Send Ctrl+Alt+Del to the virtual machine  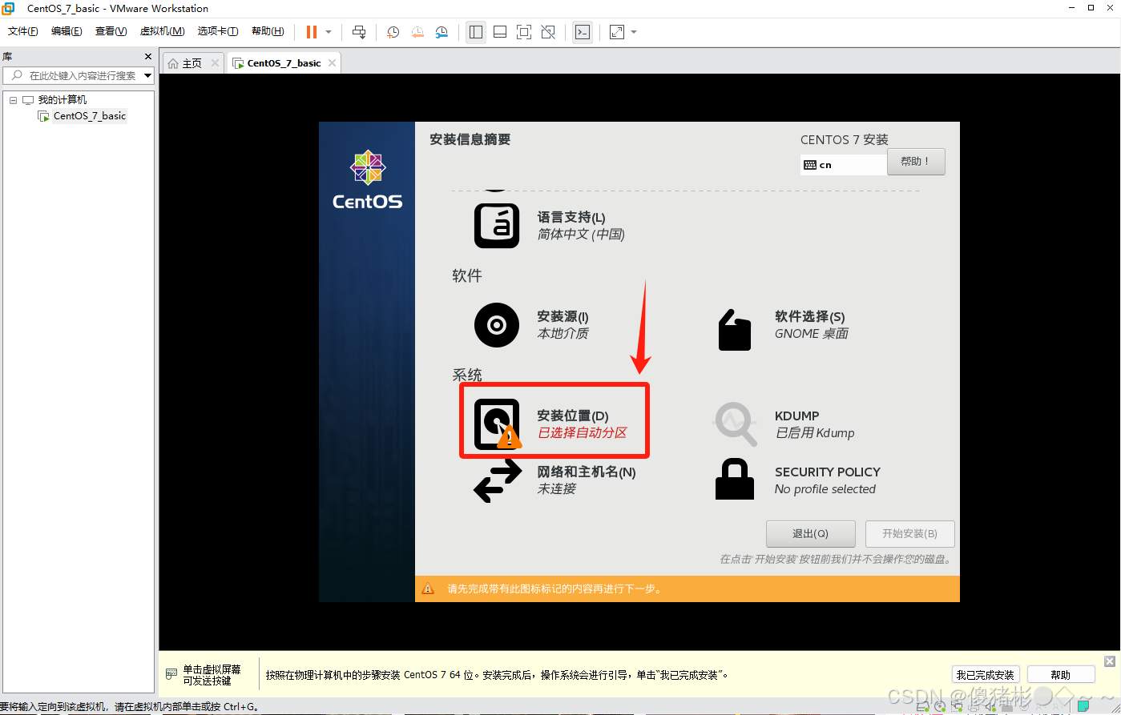point(359,32)
